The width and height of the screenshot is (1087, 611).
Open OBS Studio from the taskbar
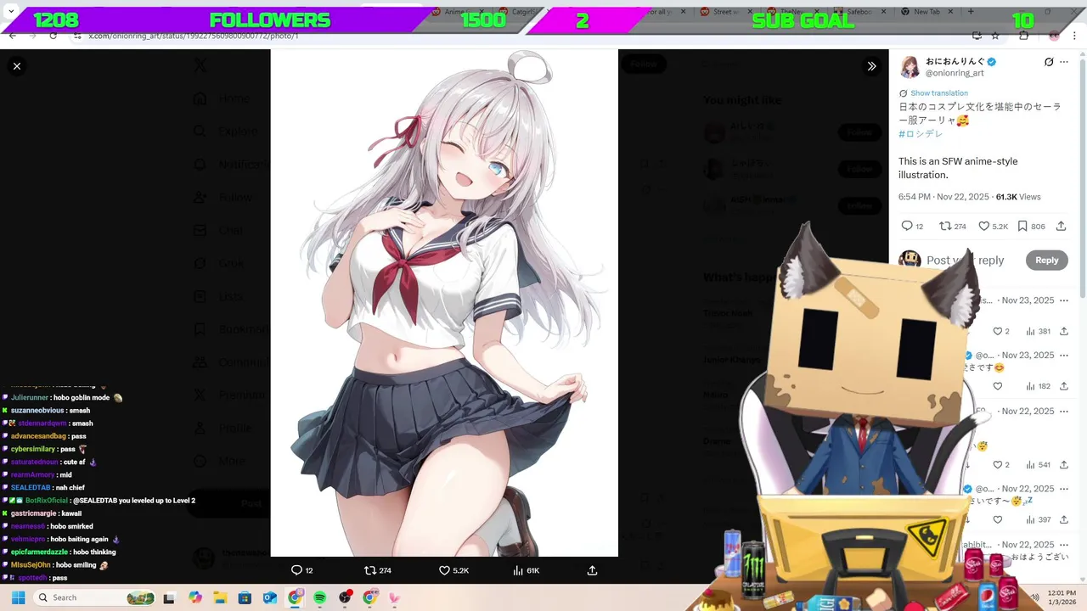tap(345, 597)
